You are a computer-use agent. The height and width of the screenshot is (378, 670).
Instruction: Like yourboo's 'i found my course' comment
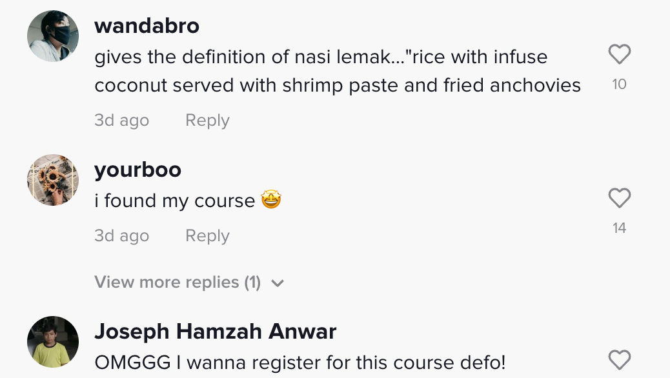tap(619, 199)
